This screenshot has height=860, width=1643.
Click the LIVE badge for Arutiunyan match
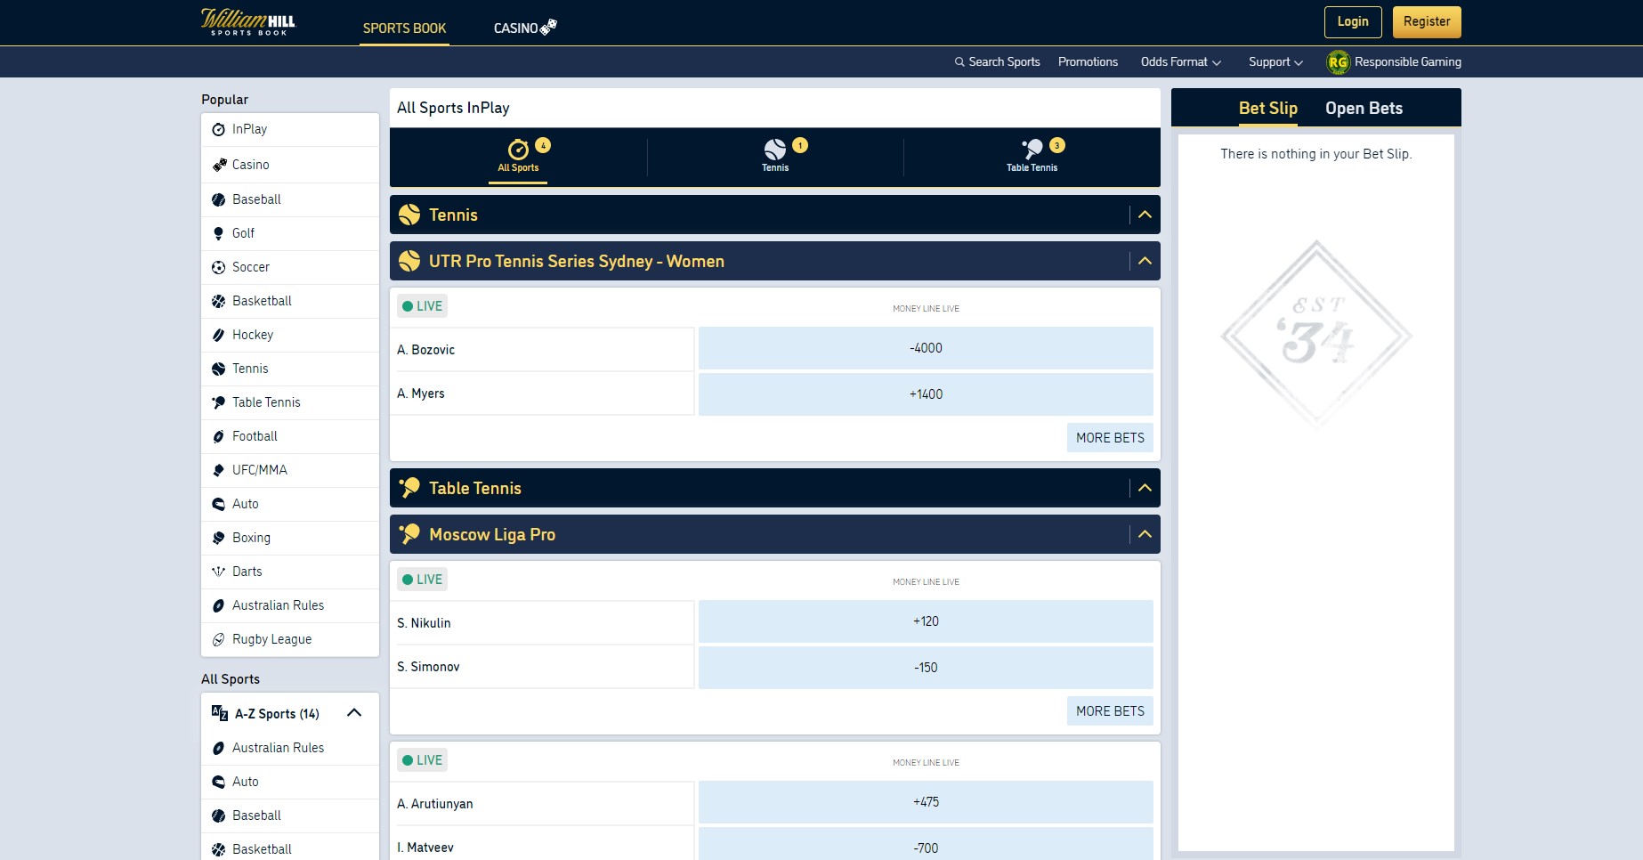tap(422, 760)
